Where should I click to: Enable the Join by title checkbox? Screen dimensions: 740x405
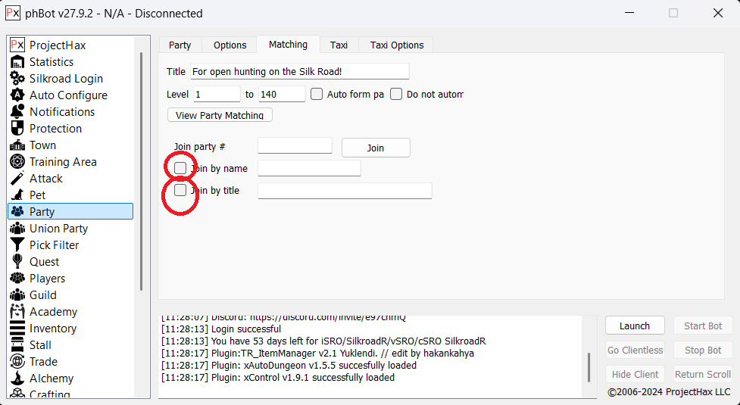click(180, 190)
